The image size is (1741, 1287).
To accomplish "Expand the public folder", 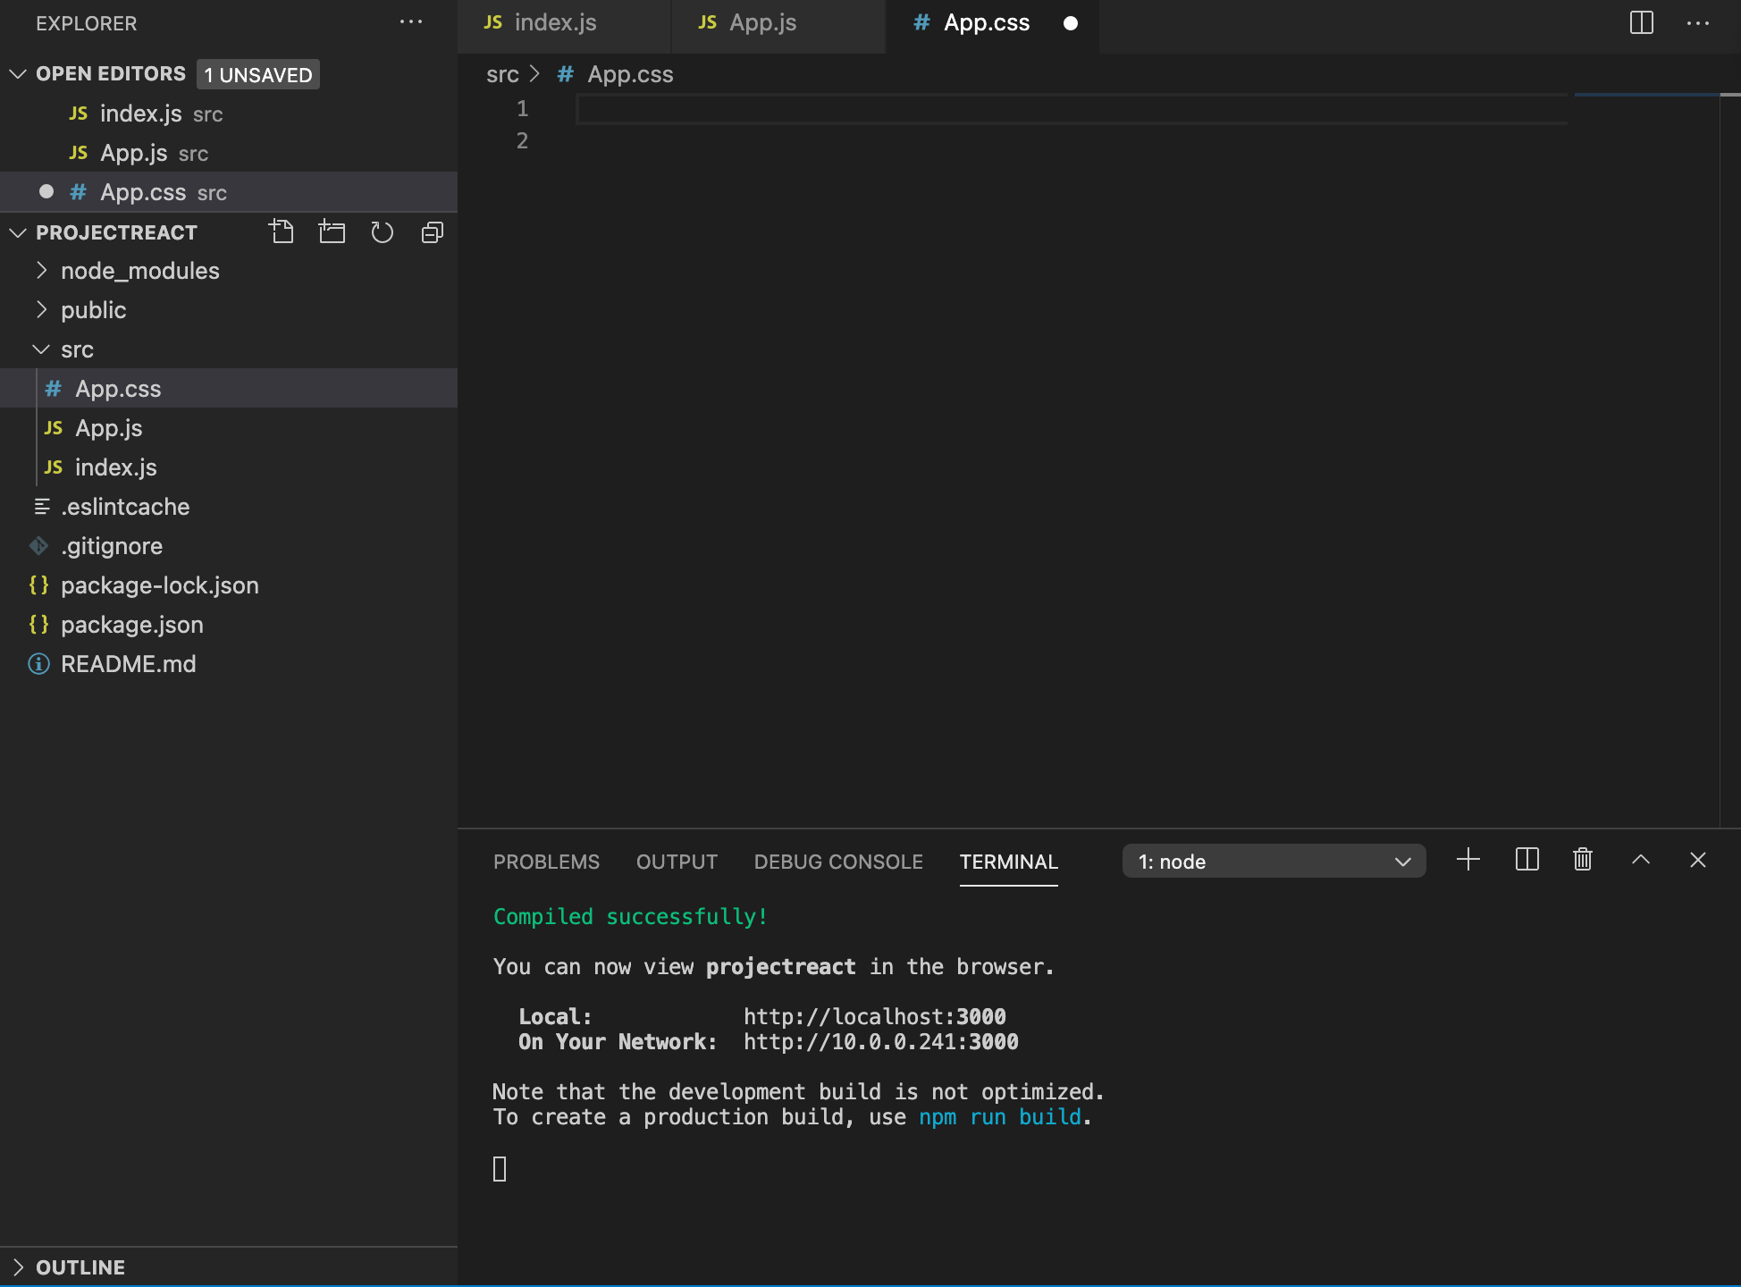I will [x=41, y=309].
